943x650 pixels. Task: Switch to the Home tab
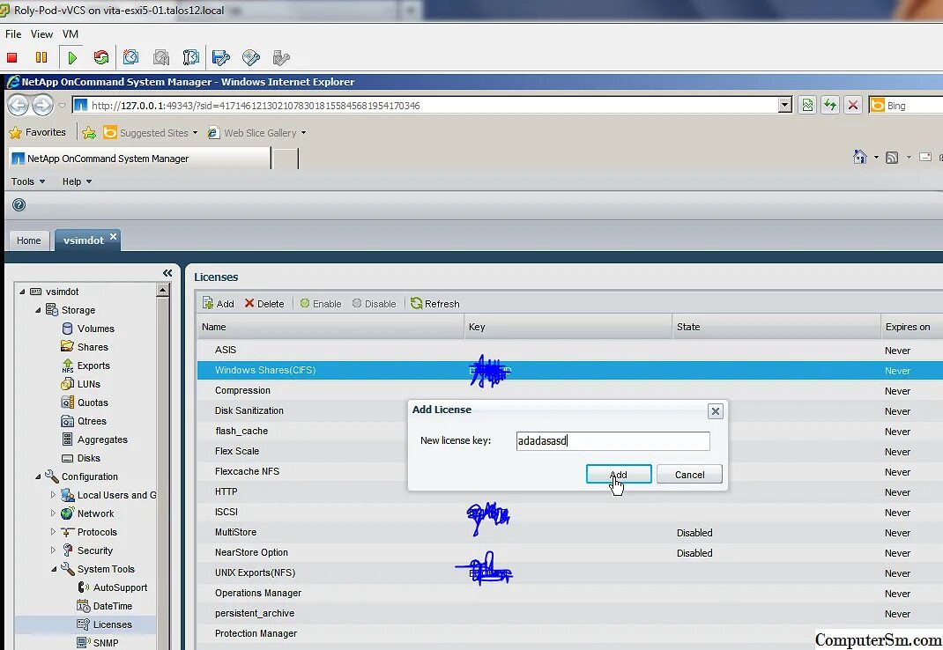(x=29, y=240)
